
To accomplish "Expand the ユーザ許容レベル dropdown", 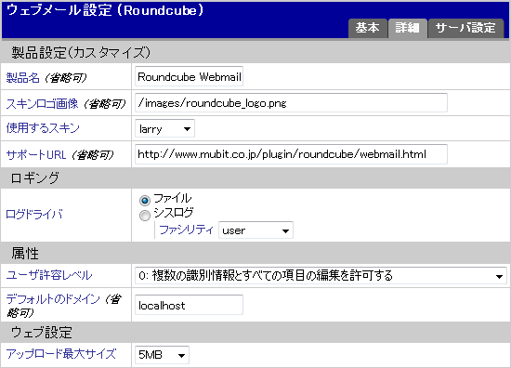I will pyautogui.click(x=321, y=275).
